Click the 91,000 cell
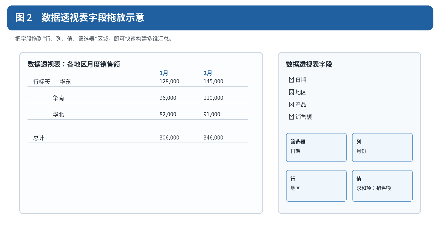 coord(212,114)
